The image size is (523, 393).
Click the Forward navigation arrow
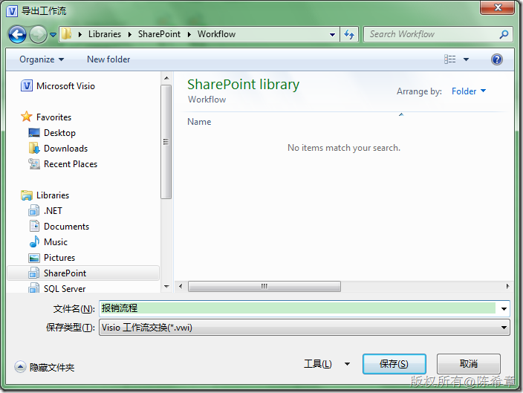click(38, 34)
